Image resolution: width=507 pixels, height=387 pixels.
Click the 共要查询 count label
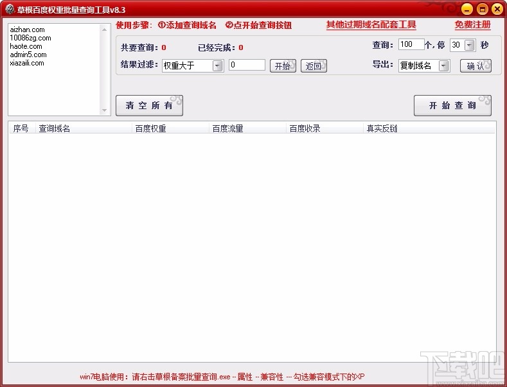coord(143,47)
